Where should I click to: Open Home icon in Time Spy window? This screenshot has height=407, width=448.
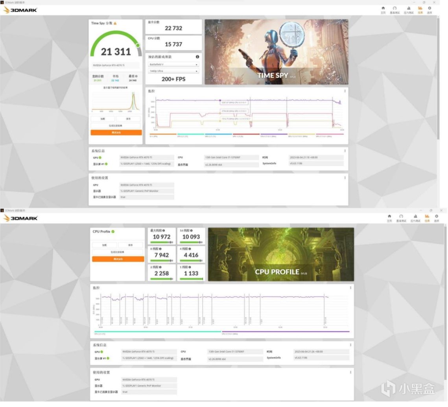point(383,9)
